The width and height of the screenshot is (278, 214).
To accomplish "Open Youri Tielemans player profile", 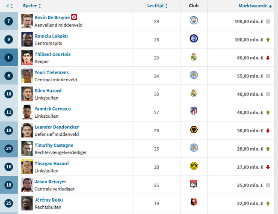I will [52, 72].
